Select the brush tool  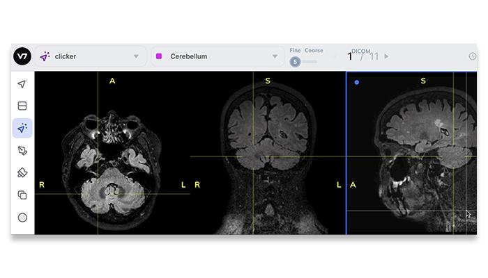point(22,172)
